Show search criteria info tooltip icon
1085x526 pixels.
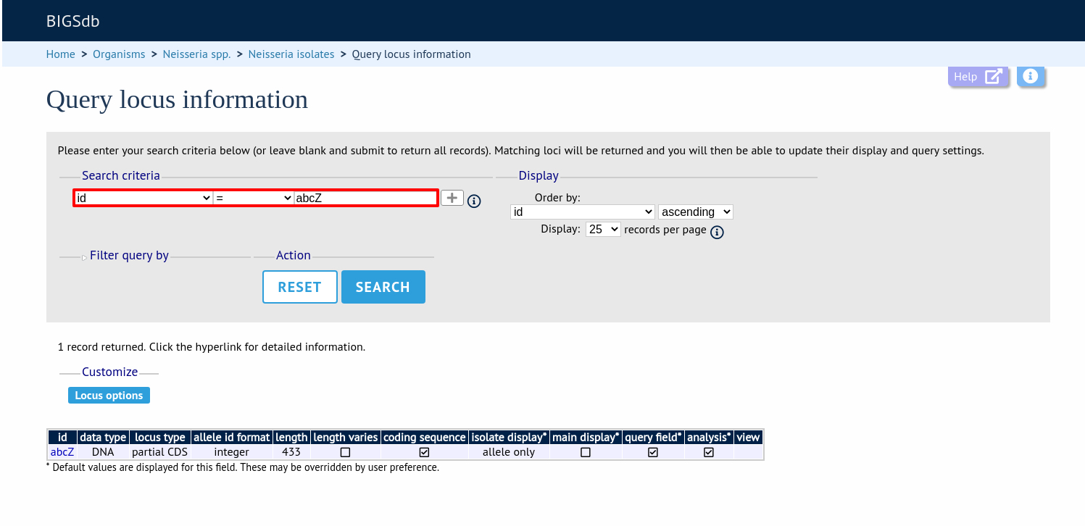(474, 201)
